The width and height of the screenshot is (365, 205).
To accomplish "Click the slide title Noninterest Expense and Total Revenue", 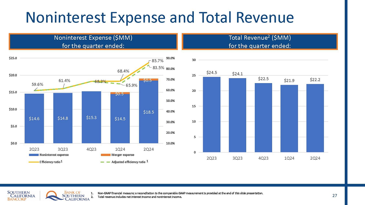I will (x=160, y=17).
